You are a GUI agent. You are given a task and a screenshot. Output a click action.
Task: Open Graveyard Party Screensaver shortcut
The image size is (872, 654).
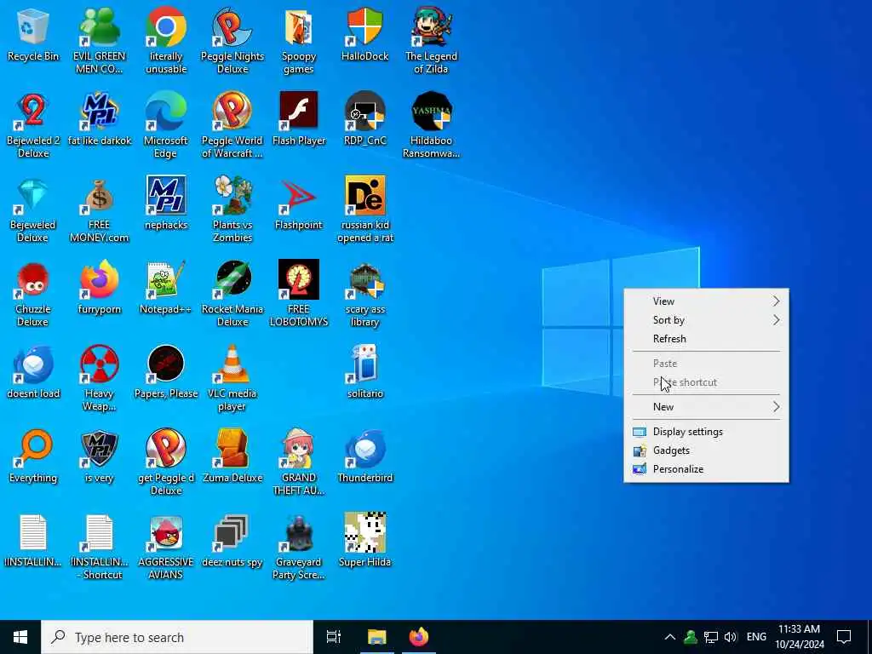[299, 547]
